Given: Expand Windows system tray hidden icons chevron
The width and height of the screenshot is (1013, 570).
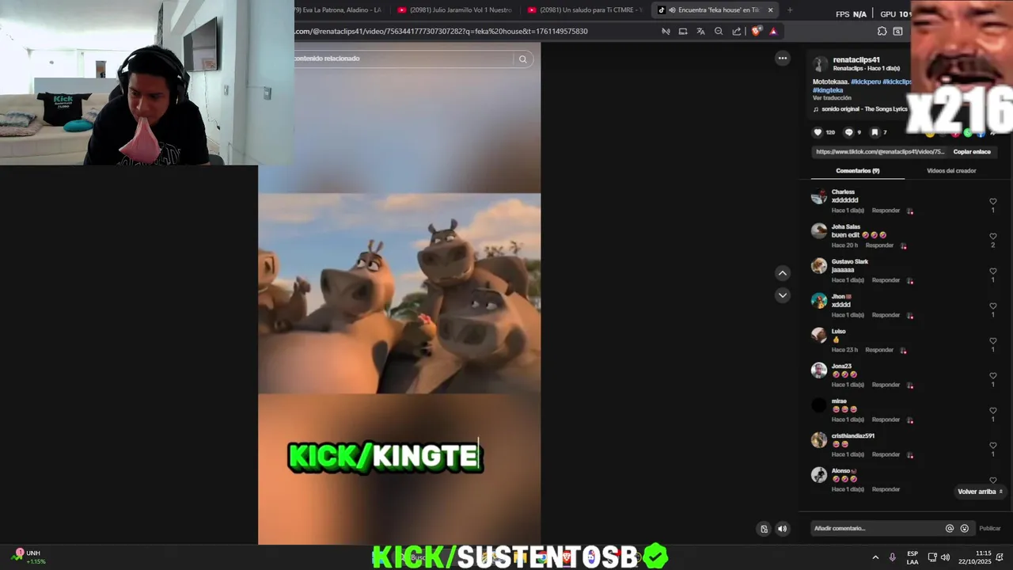Looking at the screenshot, I should tap(875, 557).
